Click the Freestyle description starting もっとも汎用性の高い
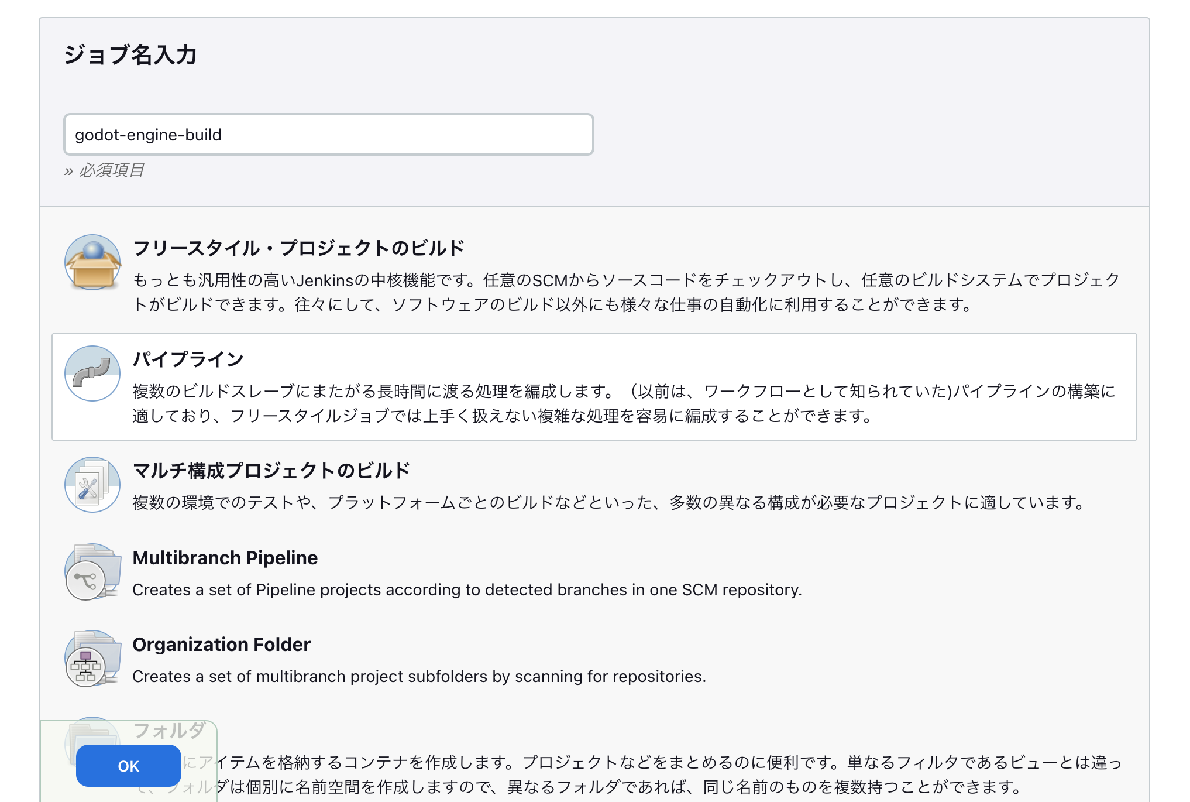1190x802 pixels. (x=627, y=292)
